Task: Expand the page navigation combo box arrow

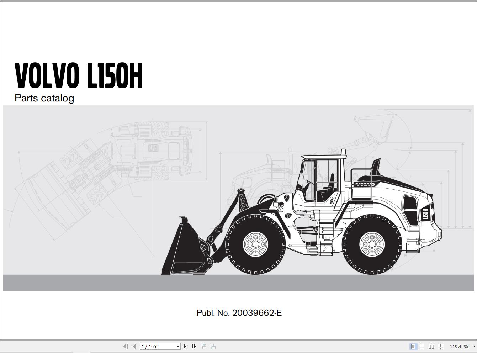Action: point(177,346)
